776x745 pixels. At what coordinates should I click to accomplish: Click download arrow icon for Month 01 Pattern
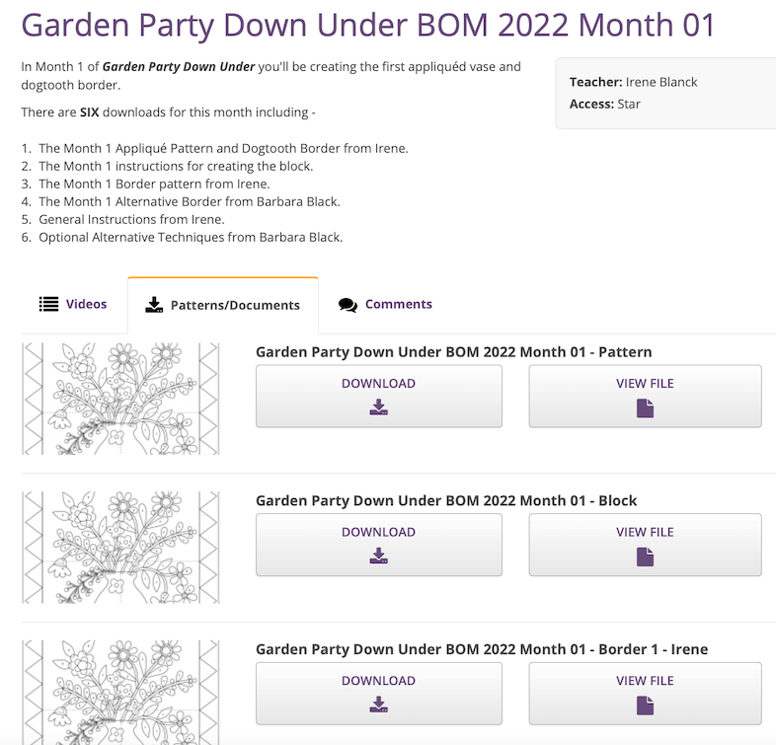(x=378, y=408)
